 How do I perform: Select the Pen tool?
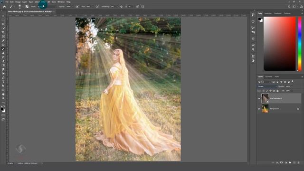[3, 77]
